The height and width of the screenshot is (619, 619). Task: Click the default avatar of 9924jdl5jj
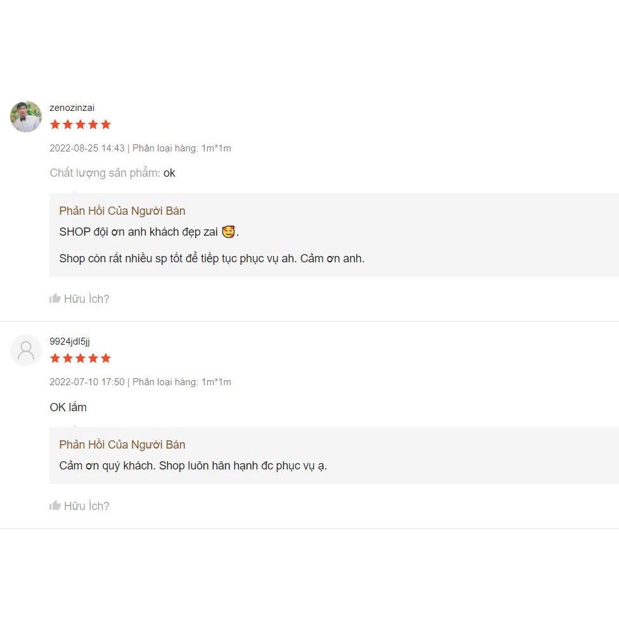26,350
